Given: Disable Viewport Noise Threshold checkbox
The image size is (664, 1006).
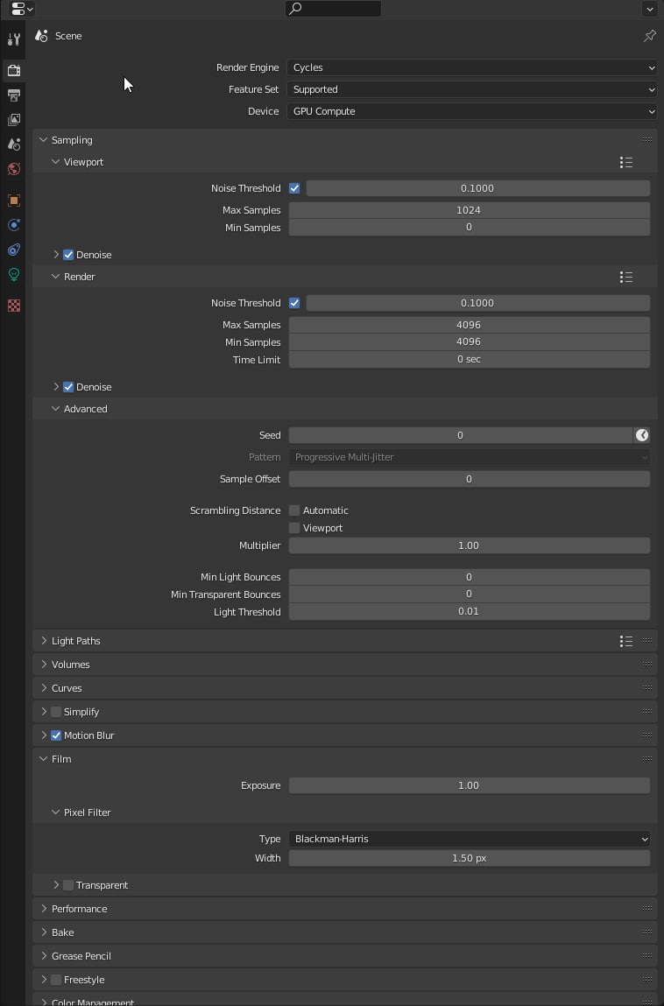Looking at the screenshot, I should pyautogui.click(x=294, y=188).
